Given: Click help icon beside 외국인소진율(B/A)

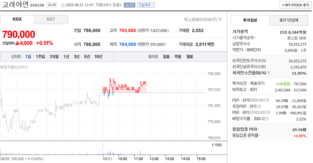Looking at the screenshot, I should pos(269,73).
